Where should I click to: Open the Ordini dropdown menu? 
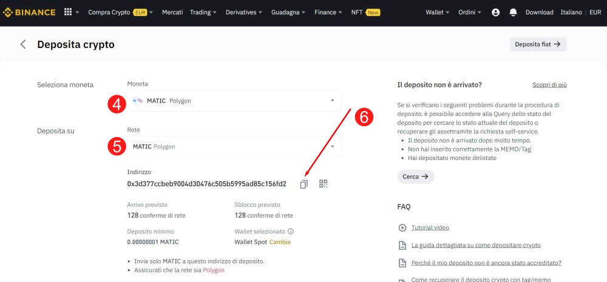tap(470, 12)
